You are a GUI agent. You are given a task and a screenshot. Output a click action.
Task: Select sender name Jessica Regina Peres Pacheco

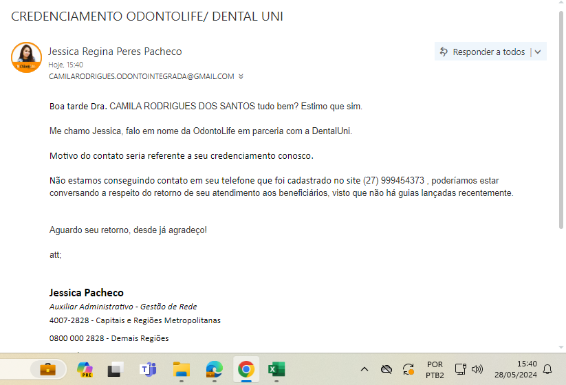pyautogui.click(x=115, y=52)
